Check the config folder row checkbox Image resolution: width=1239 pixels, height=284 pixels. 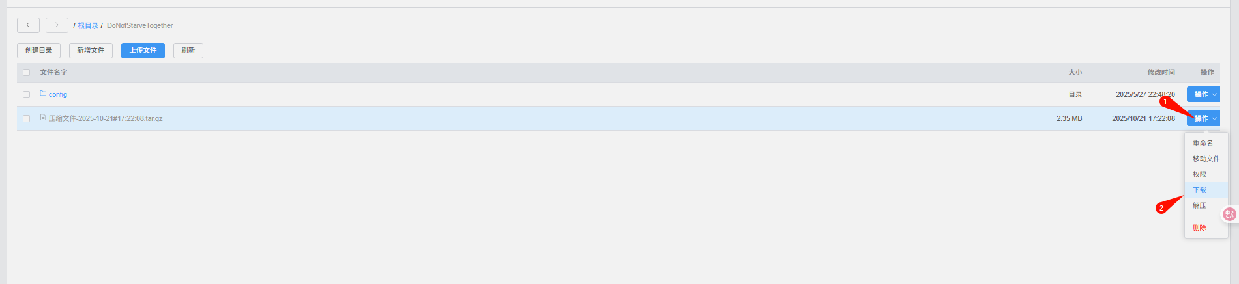coord(27,94)
